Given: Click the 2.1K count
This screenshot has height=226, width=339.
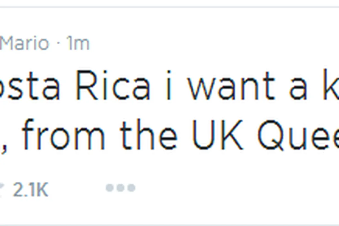Looking at the screenshot, I should pyautogui.click(x=31, y=190).
